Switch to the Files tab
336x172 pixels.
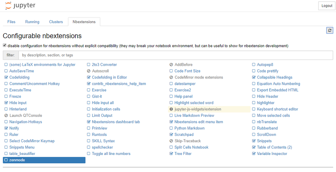pos(11,22)
